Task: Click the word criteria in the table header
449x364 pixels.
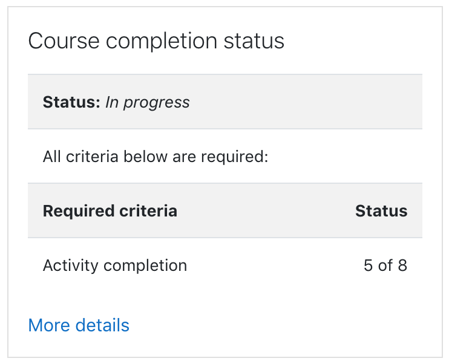Action: [x=148, y=211]
